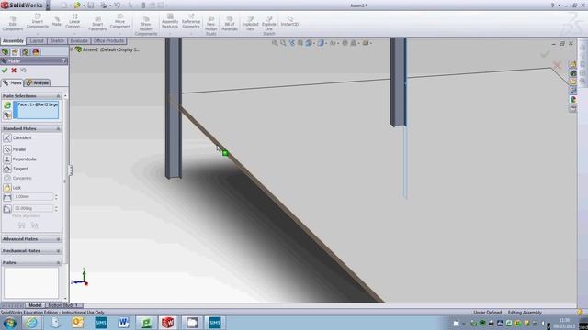The width and height of the screenshot is (588, 330).
Task: Click Previous View icon in view toolbar
Action: click(292, 43)
